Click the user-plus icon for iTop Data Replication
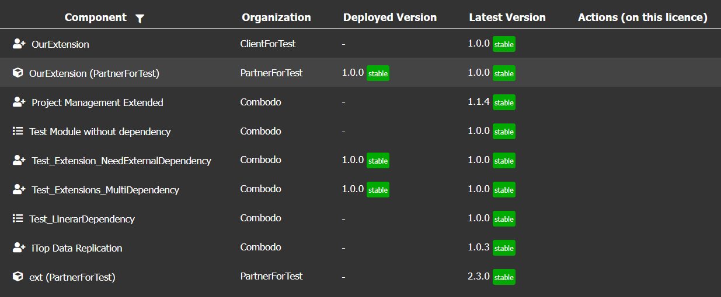This screenshot has height=297, width=721. point(19,248)
